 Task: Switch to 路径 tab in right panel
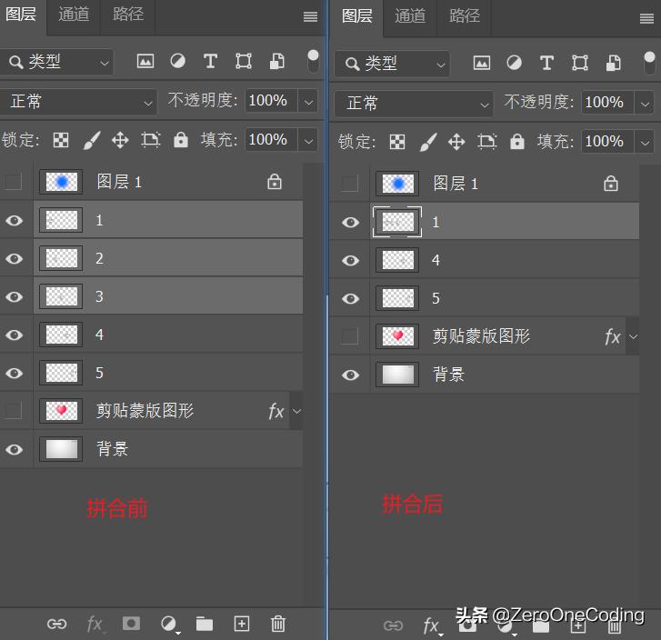[465, 16]
